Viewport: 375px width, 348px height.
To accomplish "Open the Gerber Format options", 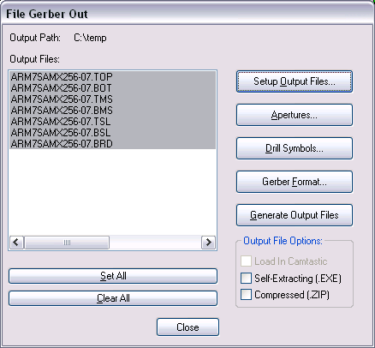I will [x=295, y=182].
